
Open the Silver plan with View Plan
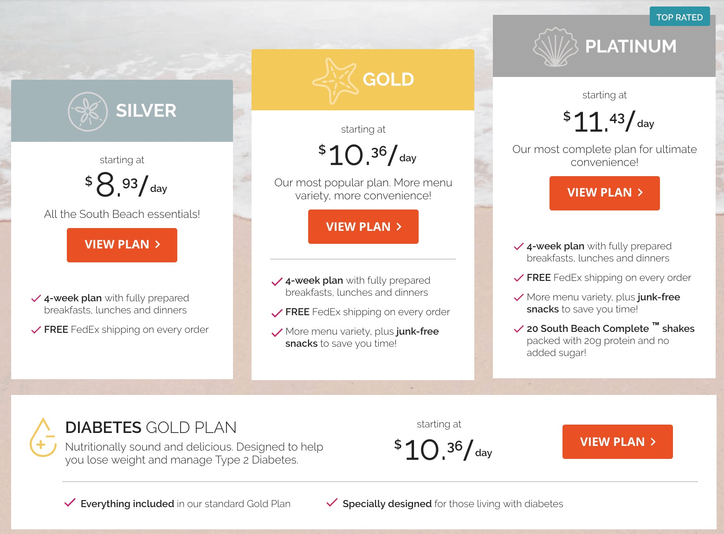(x=122, y=245)
